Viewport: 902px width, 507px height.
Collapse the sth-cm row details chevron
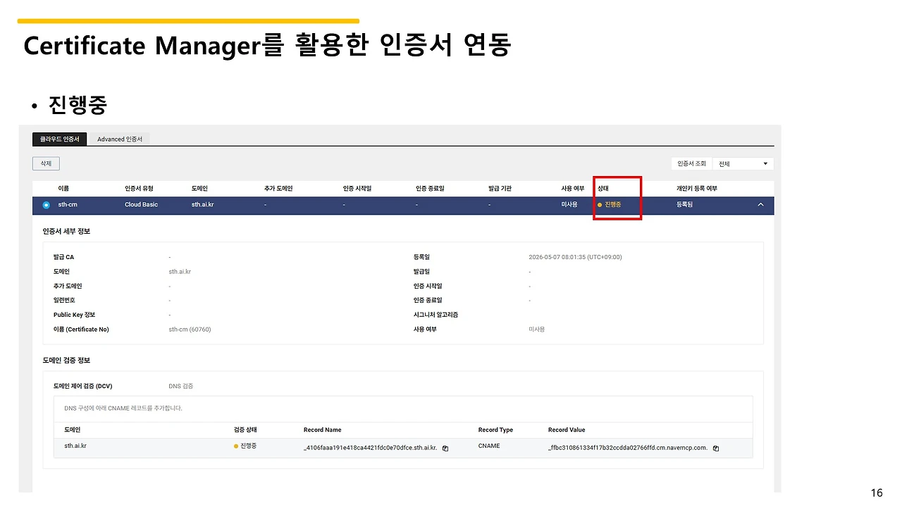tap(760, 205)
